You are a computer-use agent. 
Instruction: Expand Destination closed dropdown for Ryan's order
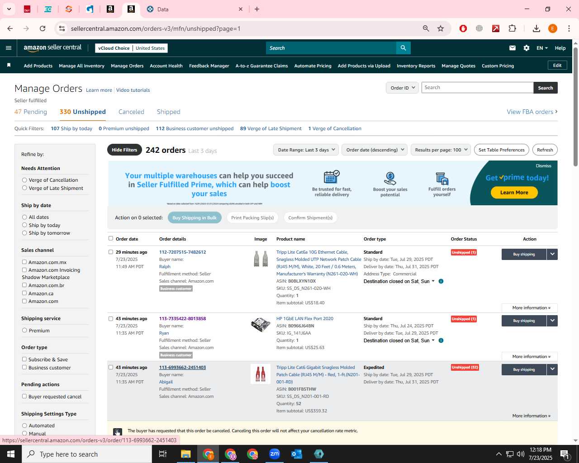pos(433,340)
